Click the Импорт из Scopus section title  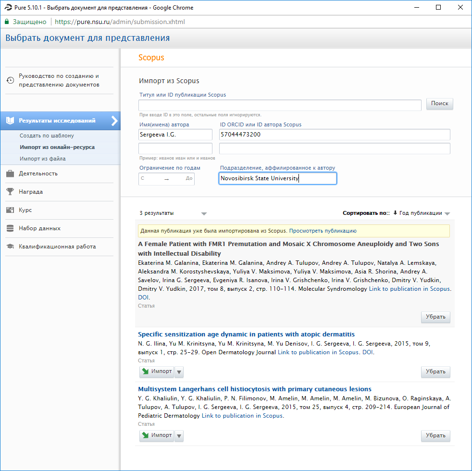click(169, 81)
